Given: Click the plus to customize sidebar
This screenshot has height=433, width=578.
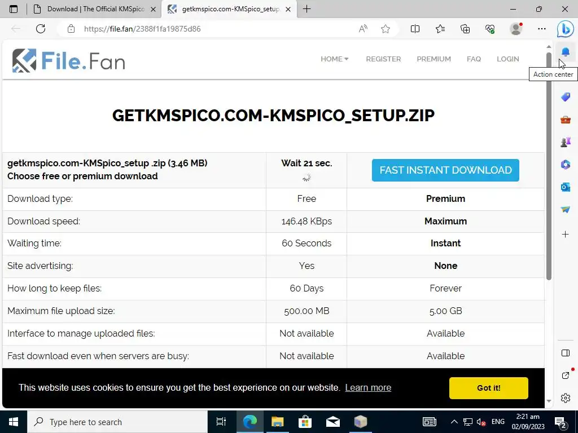Looking at the screenshot, I should tap(566, 234).
